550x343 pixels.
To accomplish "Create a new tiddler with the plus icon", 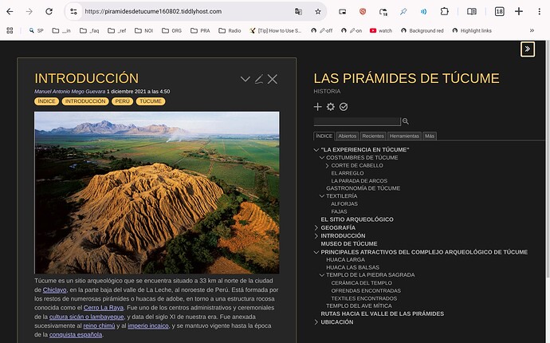I will pyautogui.click(x=318, y=107).
